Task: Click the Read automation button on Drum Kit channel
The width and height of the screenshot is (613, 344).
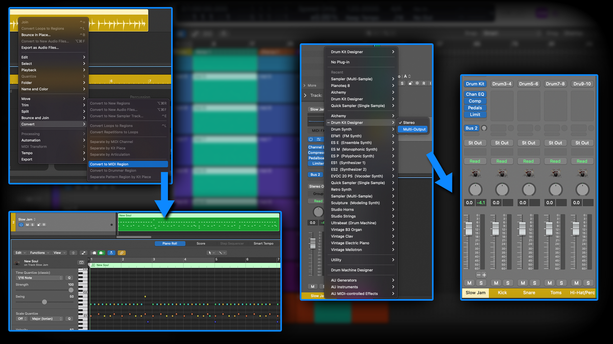Action: click(x=475, y=161)
